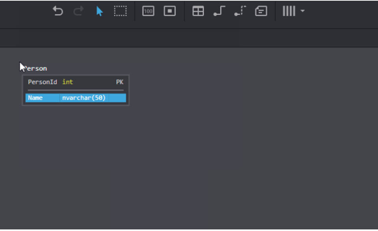Activate the rectangular selection tool
Image resolution: width=378 pixels, height=231 pixels.
pos(120,11)
